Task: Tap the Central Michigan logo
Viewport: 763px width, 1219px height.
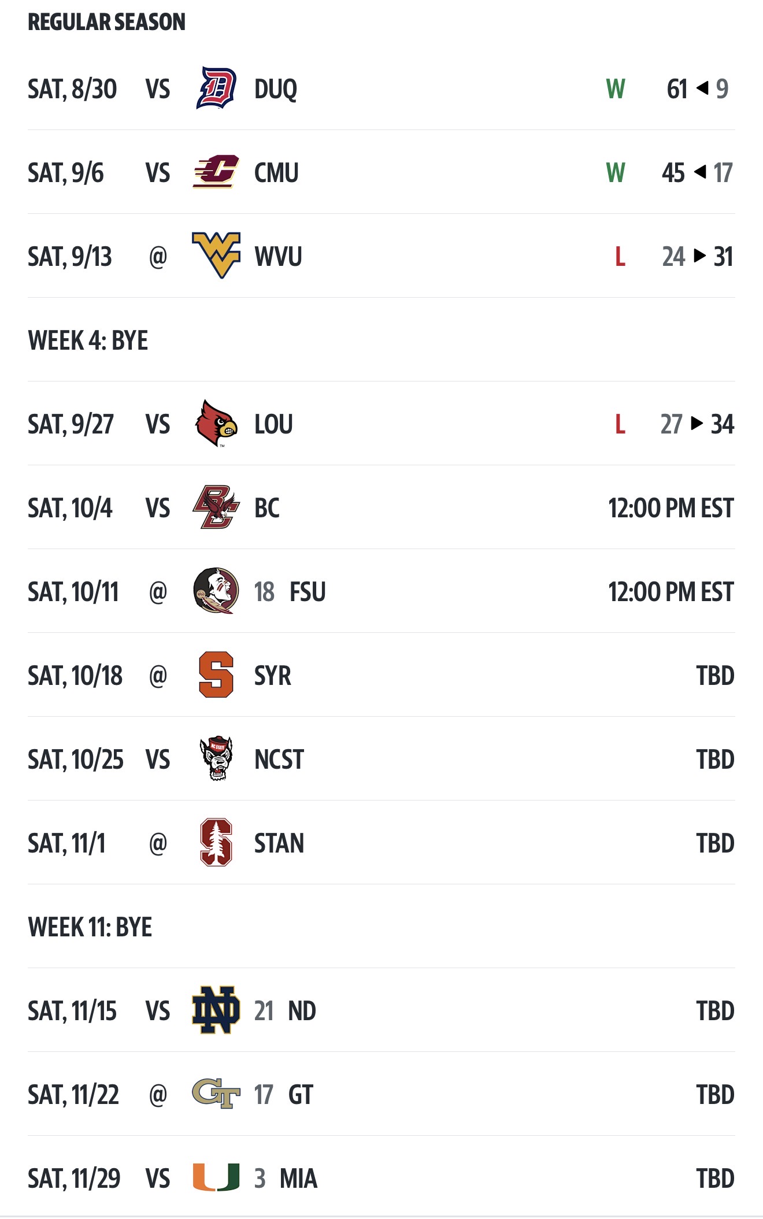Action: tap(216, 172)
